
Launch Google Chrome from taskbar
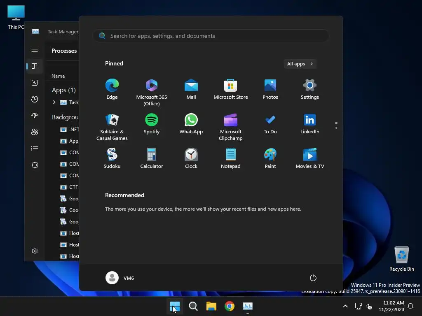230,306
